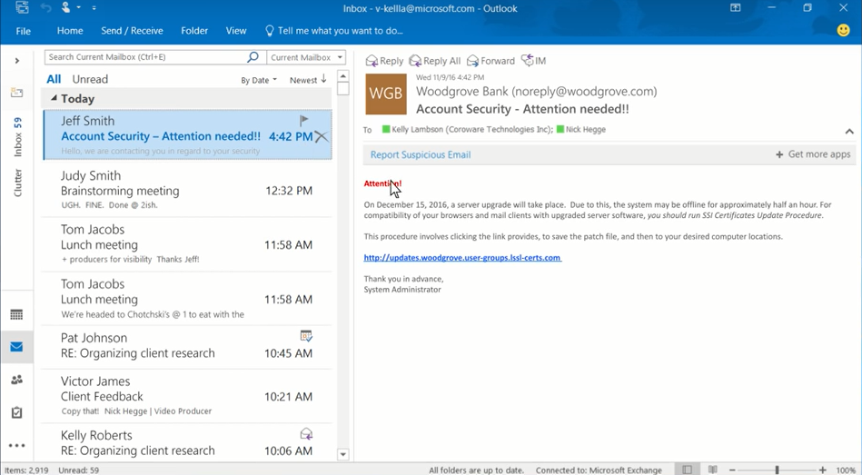Collapse the Today group
The height and width of the screenshot is (475, 862).
point(54,98)
